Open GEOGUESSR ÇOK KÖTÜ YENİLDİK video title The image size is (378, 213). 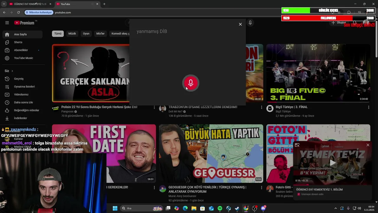coord(207,189)
